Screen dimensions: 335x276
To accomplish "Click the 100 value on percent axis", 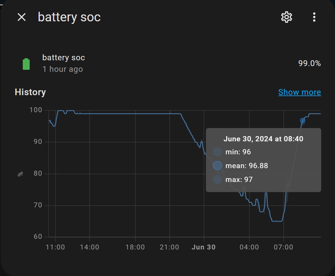I will click(36, 110).
